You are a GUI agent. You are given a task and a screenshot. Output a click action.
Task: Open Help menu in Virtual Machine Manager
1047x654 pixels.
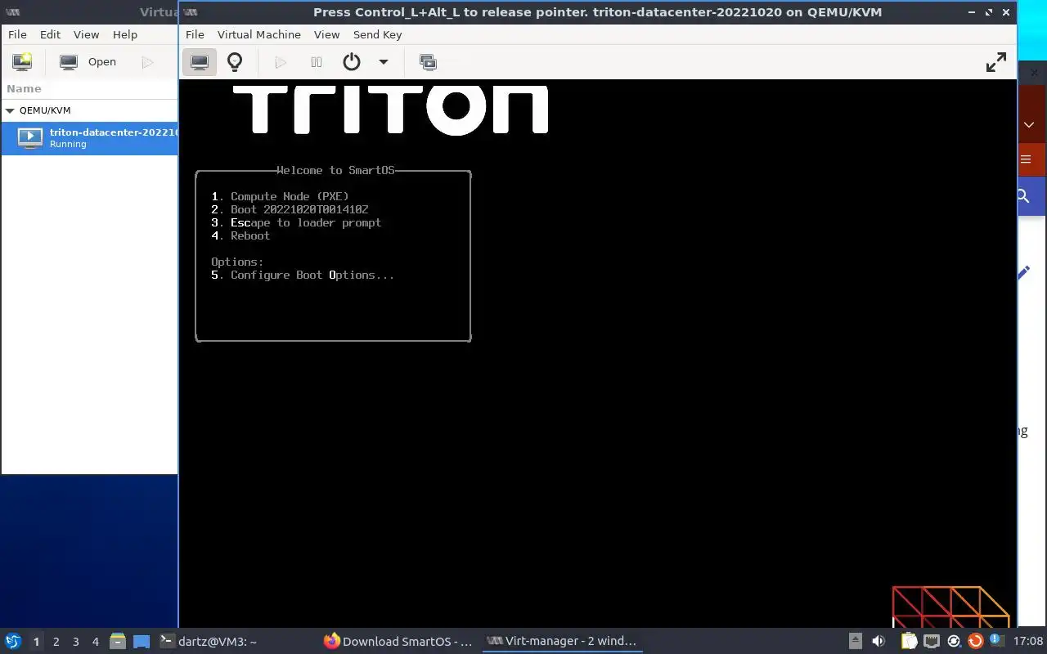(125, 34)
